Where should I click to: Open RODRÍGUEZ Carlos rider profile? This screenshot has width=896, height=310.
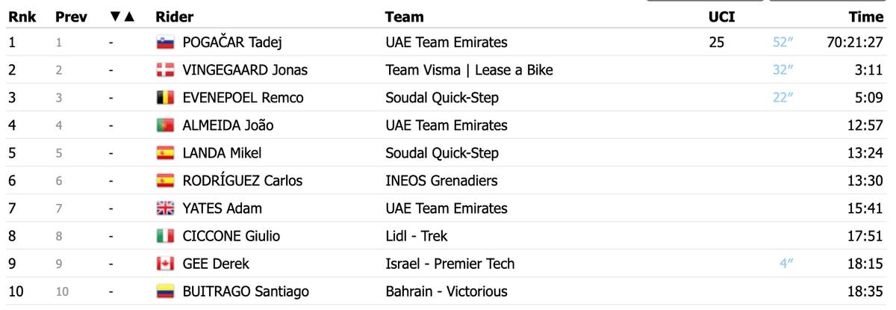[x=243, y=181]
